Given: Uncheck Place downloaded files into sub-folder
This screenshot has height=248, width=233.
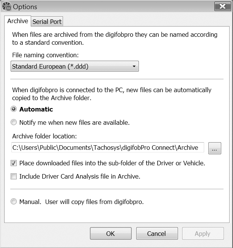Looking at the screenshot, I should click(x=14, y=163).
